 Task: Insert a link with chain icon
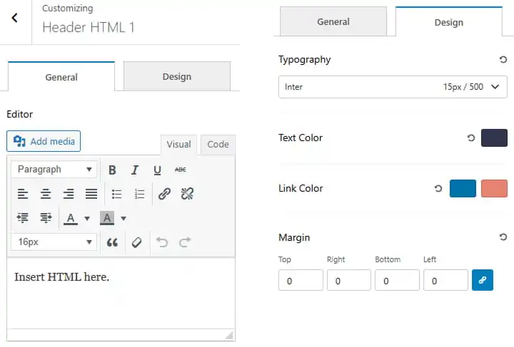coord(165,194)
